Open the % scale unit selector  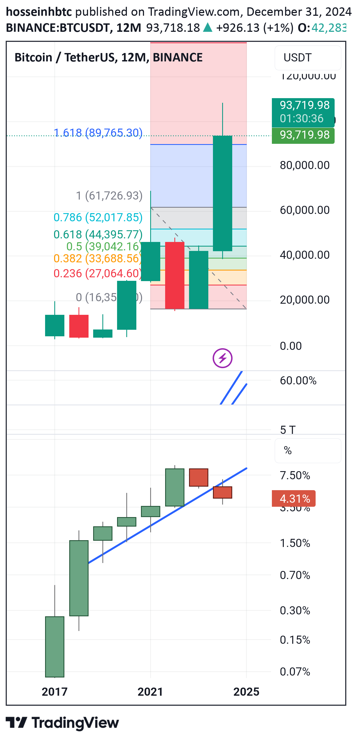pyautogui.click(x=308, y=450)
